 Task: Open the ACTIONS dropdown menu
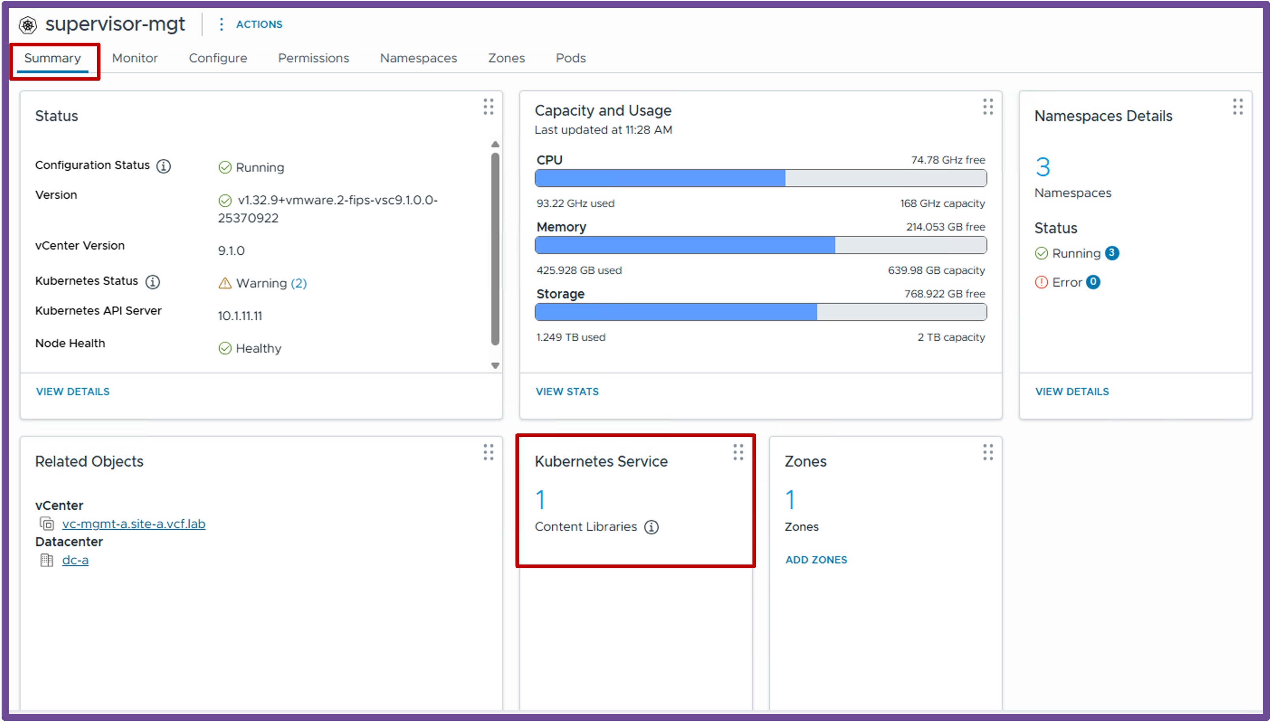pyautogui.click(x=259, y=24)
